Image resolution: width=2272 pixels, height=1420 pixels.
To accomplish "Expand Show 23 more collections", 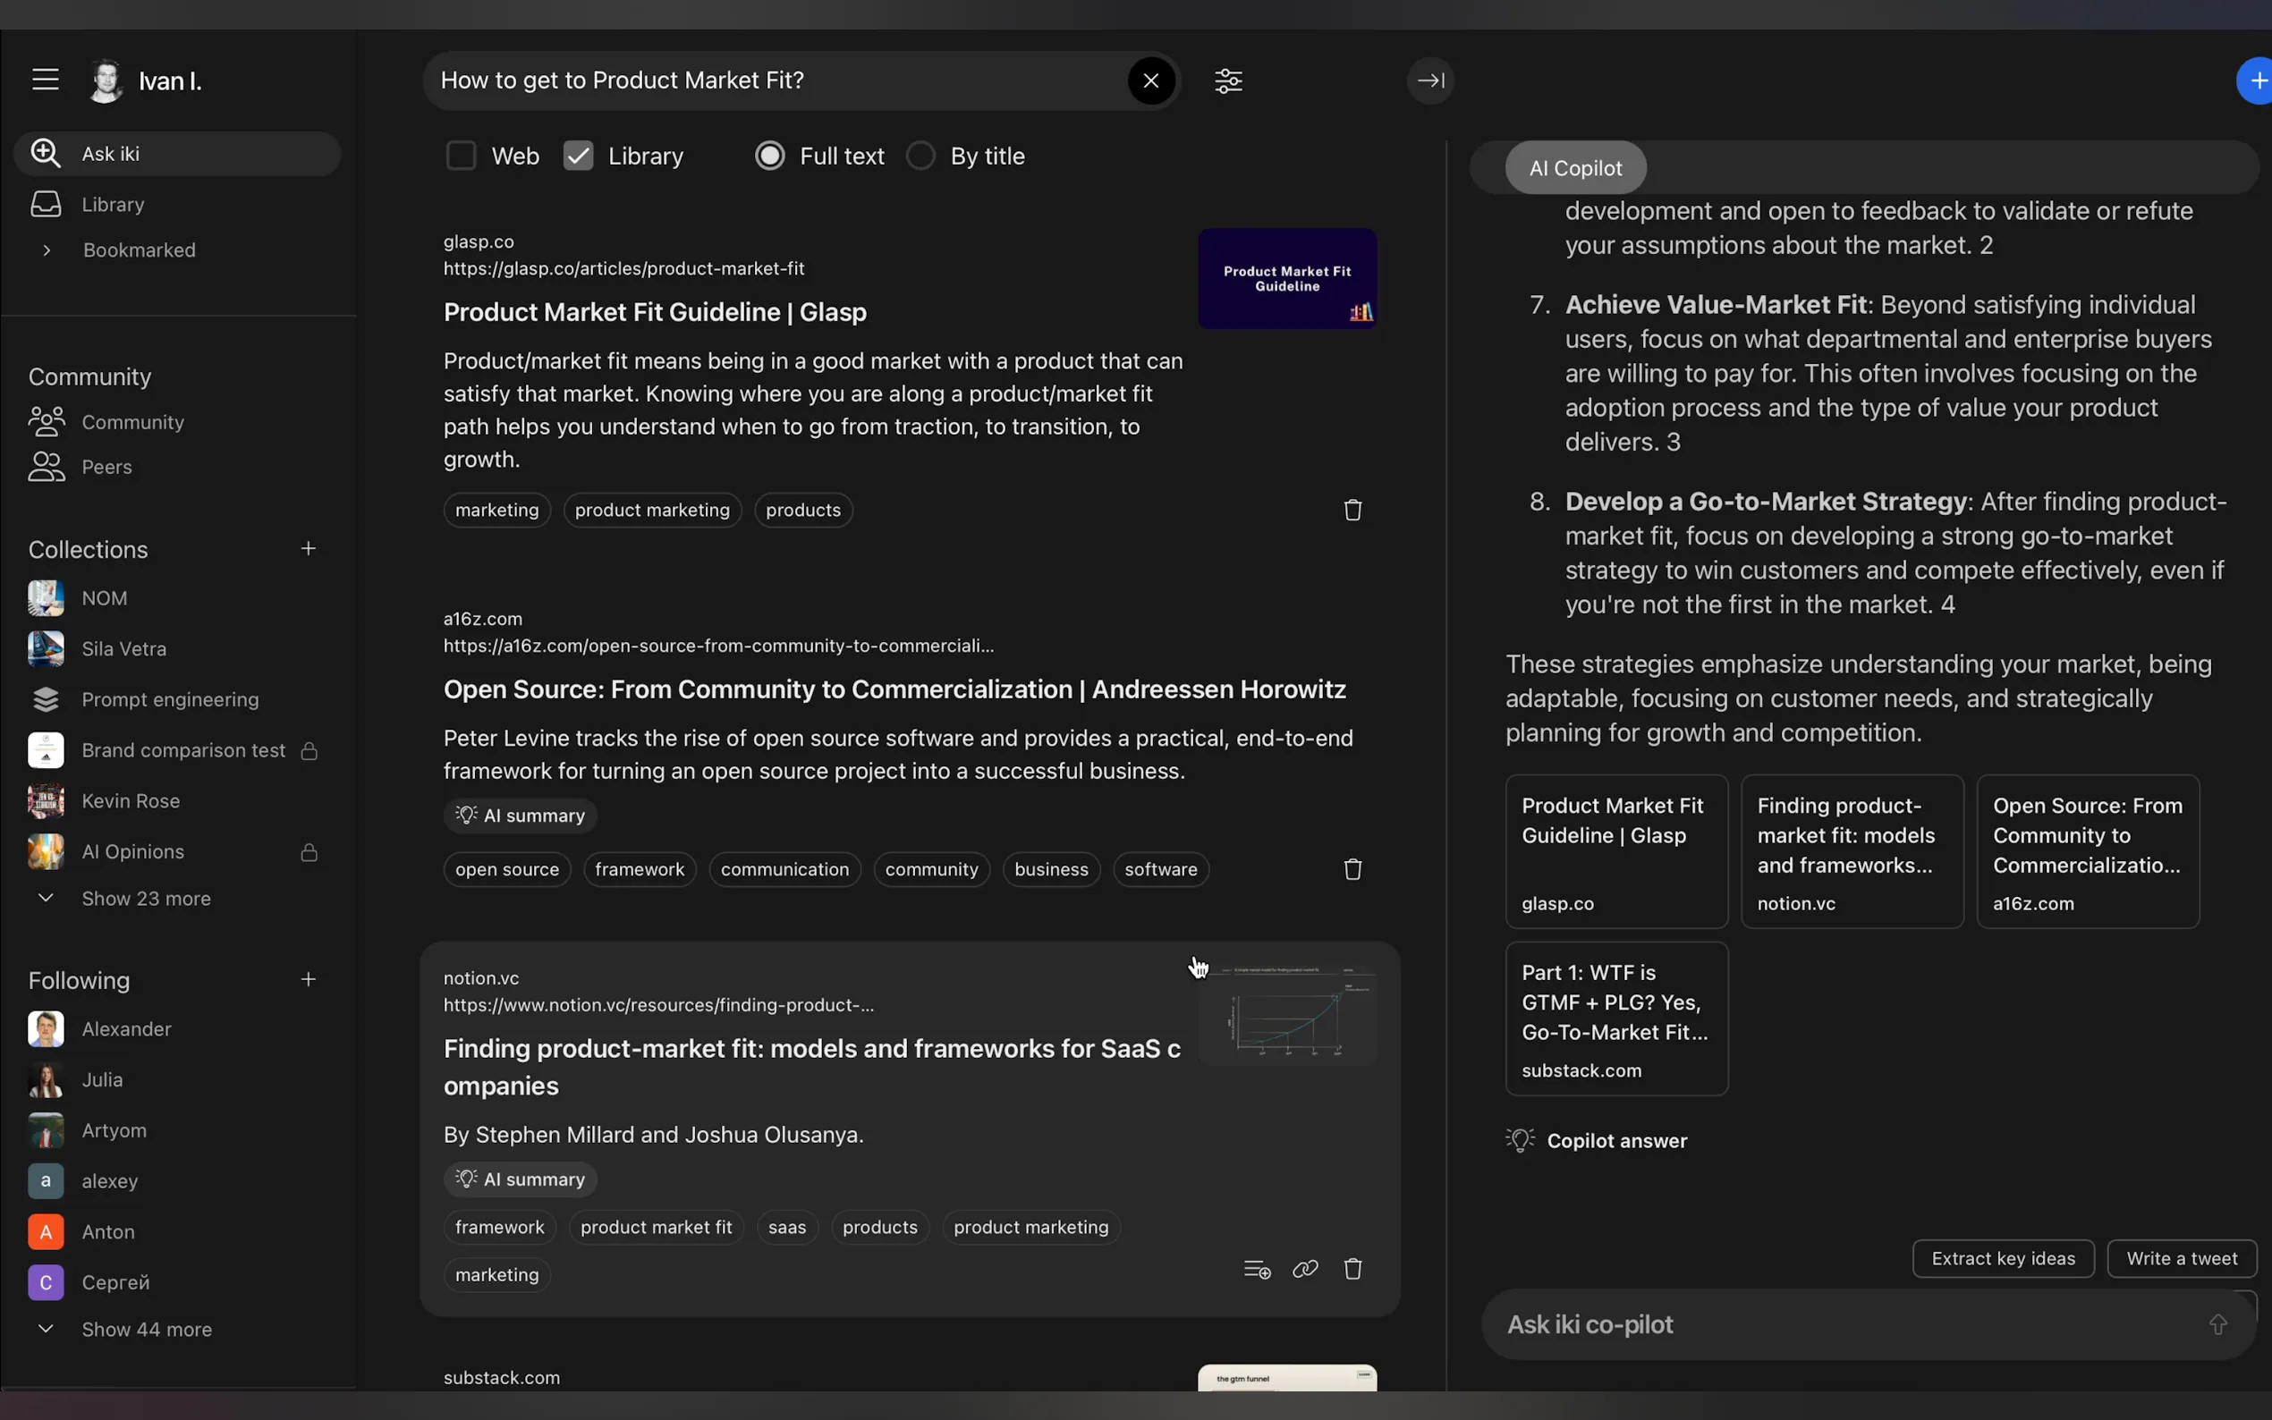I will coord(145,899).
